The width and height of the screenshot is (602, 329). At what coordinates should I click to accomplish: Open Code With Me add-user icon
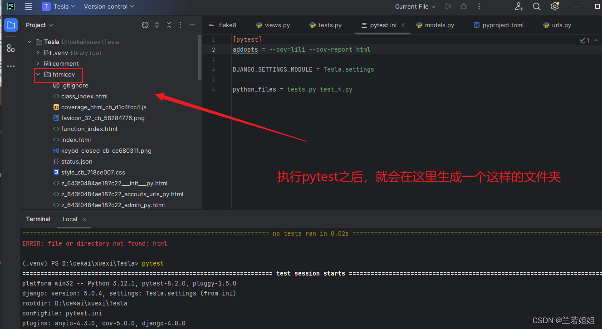[519, 6]
